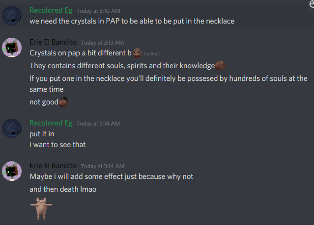Click the emoji after 'their knowledge'
Screen dimensions: 314x225
point(220,66)
